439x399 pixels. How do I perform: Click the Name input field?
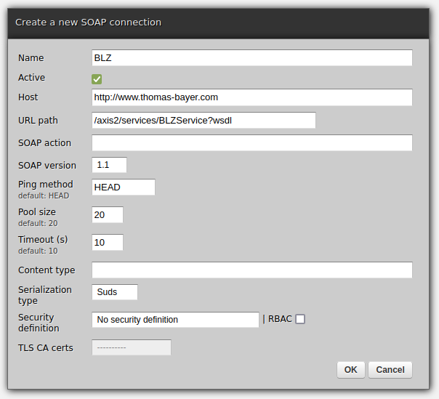(x=251, y=58)
